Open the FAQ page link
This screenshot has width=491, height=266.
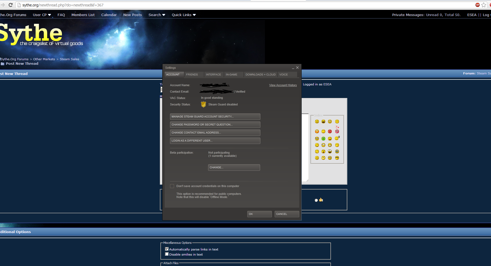pos(61,15)
